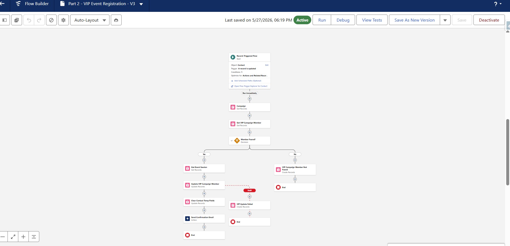Add element below Run Immediately label
Viewport: 510px width, 246px height.
[250, 99]
